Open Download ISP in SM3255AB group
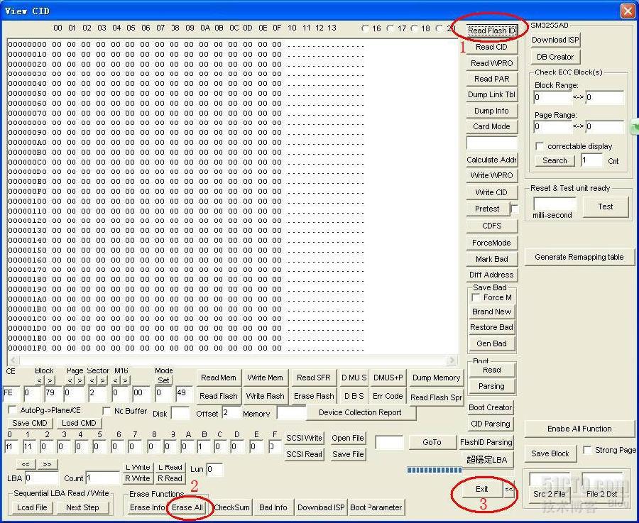639x523 pixels. (x=557, y=40)
